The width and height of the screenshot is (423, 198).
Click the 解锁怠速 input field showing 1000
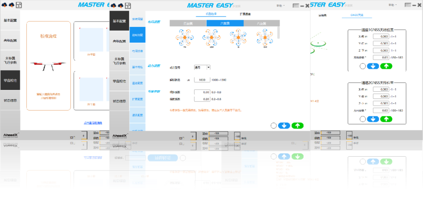tap(202, 80)
